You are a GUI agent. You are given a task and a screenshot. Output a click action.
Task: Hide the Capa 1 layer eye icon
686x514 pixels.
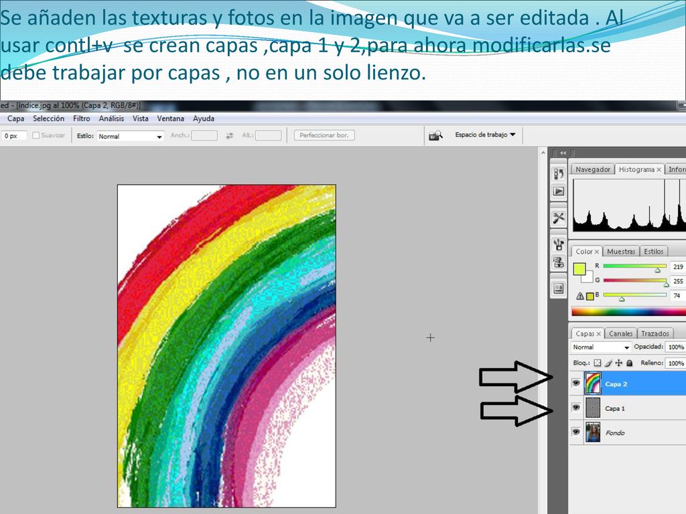pos(576,408)
